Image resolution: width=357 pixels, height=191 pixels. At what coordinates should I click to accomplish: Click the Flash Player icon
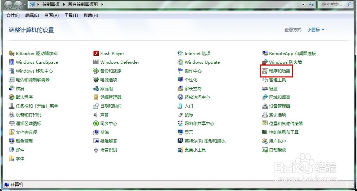(96, 53)
